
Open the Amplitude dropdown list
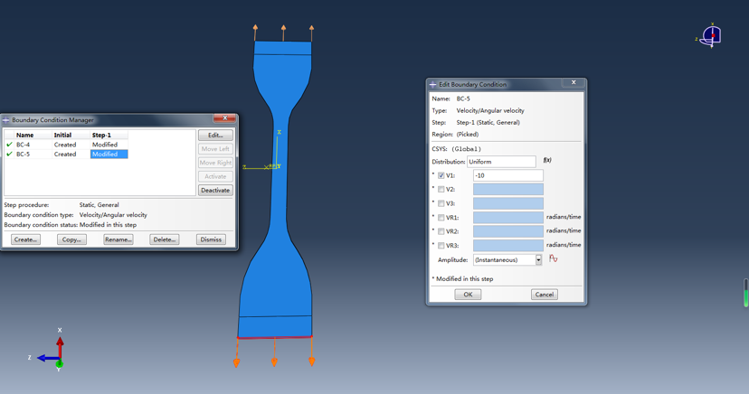pos(538,260)
